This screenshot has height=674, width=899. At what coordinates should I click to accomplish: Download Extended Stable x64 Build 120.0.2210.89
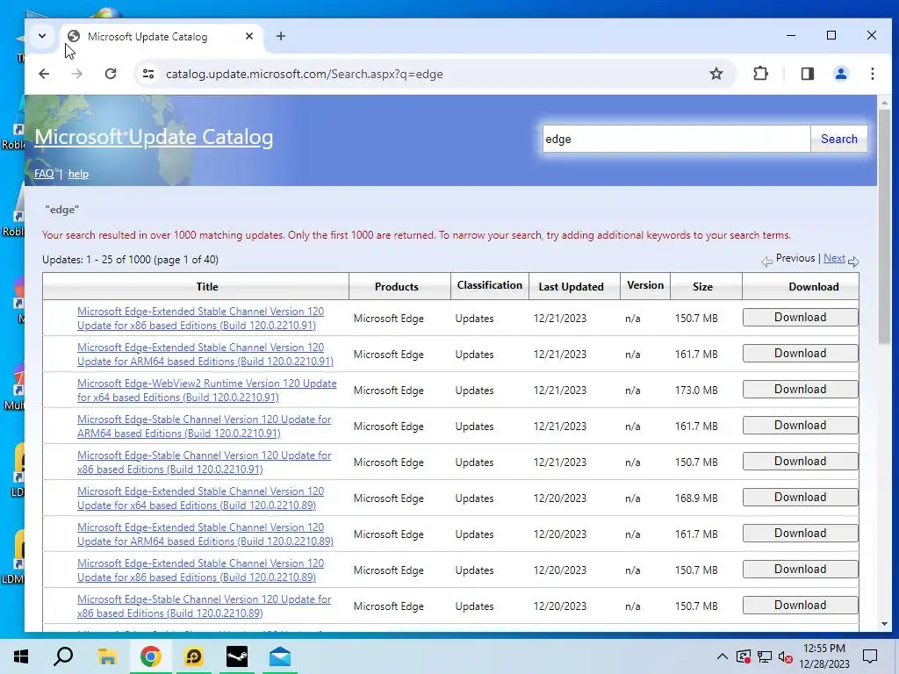pyautogui.click(x=801, y=498)
